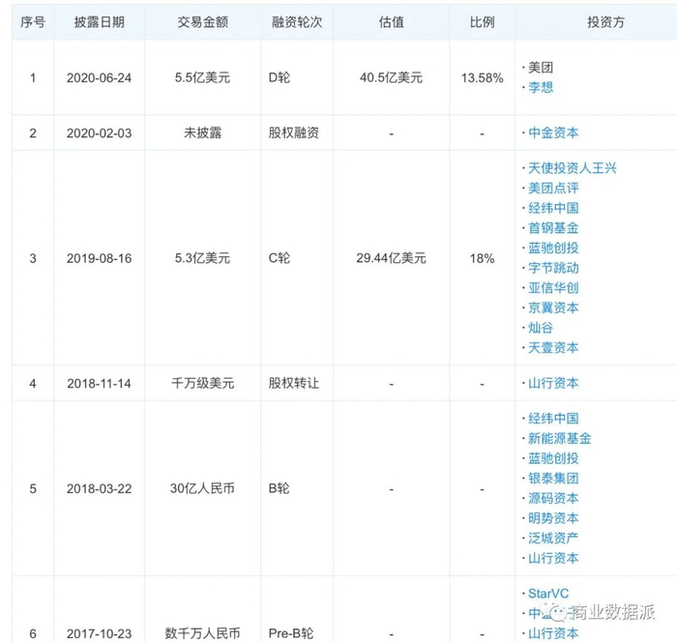Select the 股权转让 round cell
Image resolution: width=677 pixels, height=642 pixels.
pos(294,383)
